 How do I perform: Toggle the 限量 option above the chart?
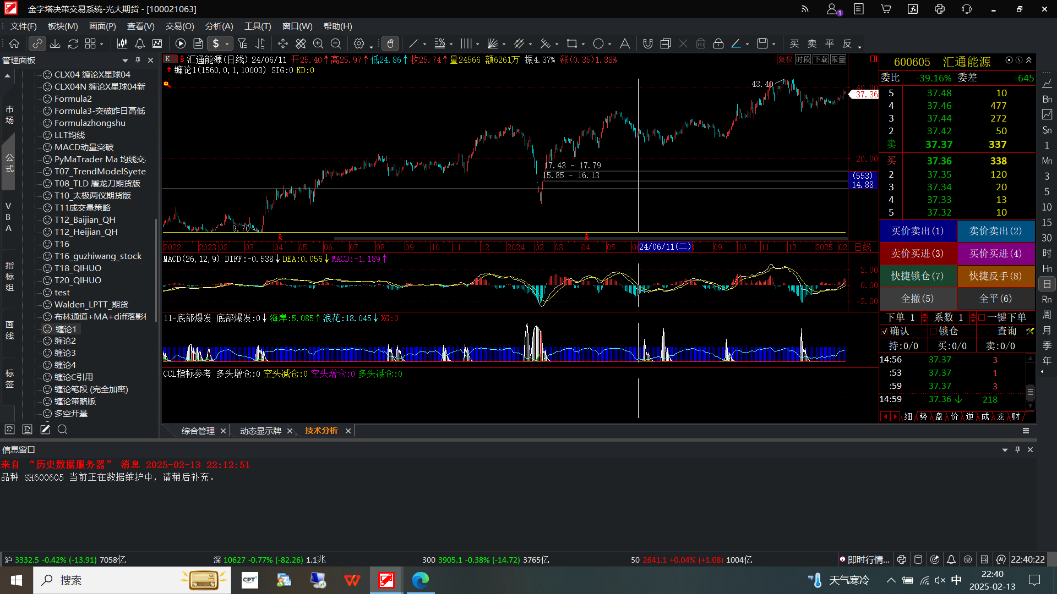(x=838, y=59)
